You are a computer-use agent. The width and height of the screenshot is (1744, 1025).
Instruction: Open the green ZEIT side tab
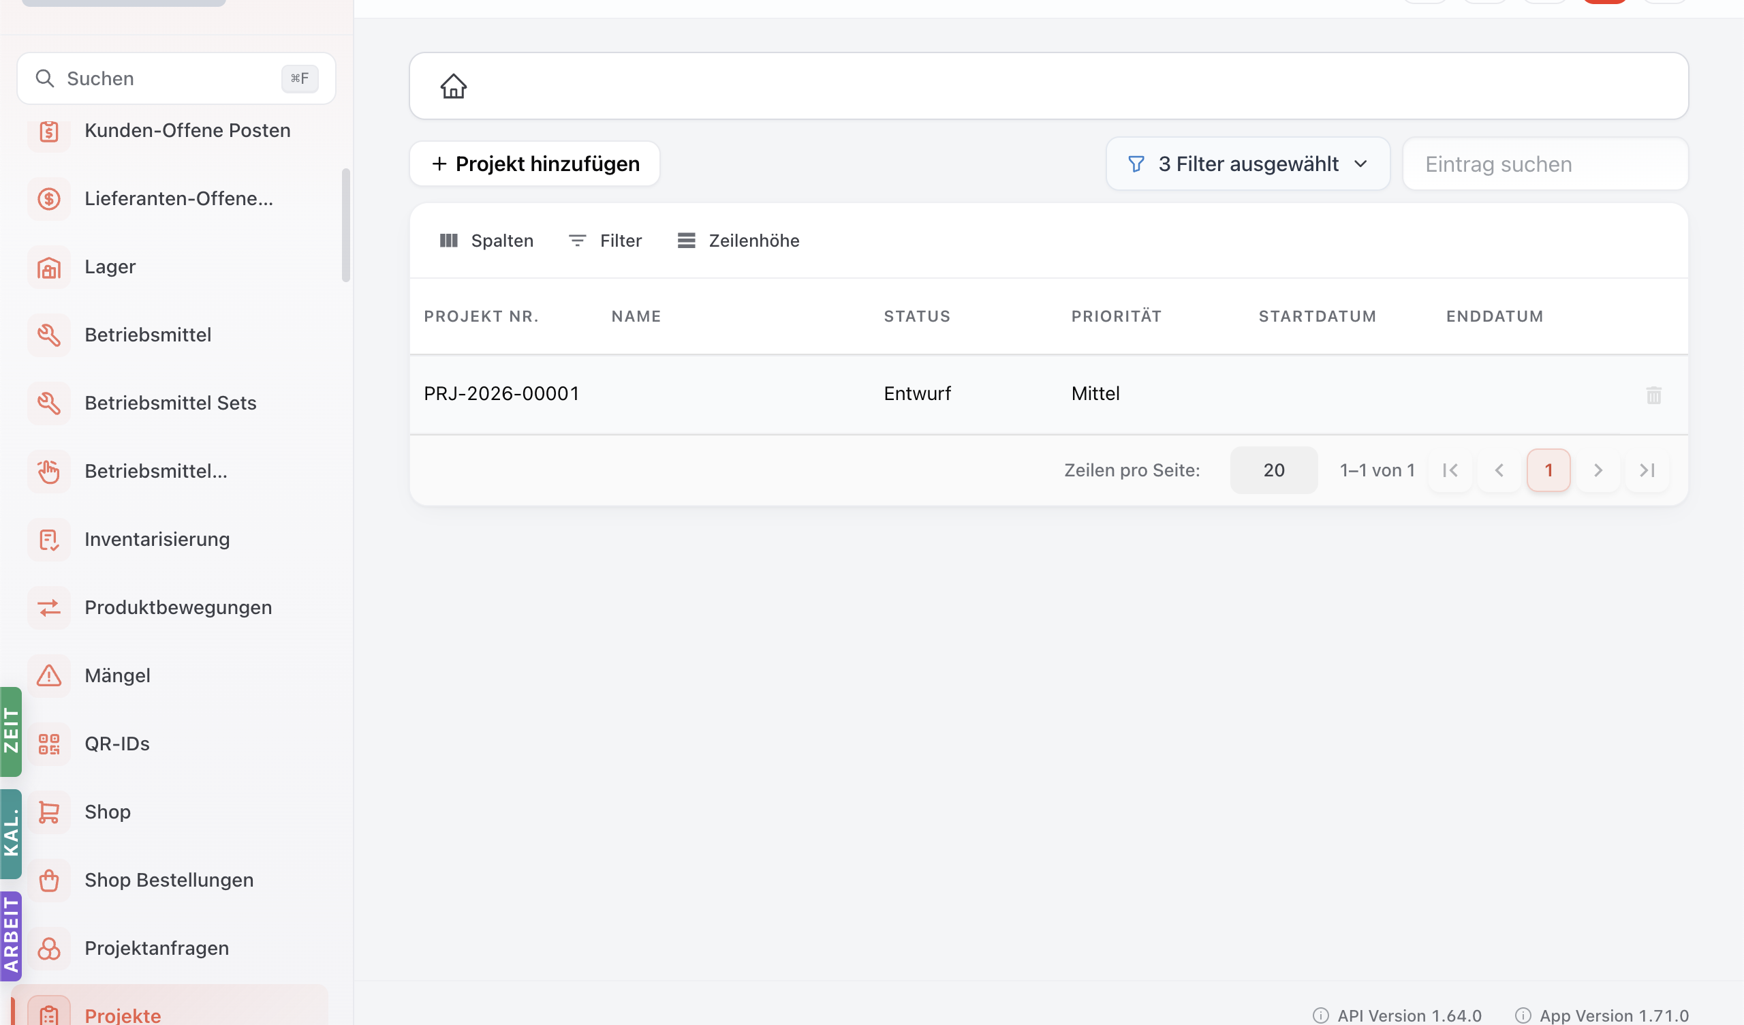click(x=11, y=731)
